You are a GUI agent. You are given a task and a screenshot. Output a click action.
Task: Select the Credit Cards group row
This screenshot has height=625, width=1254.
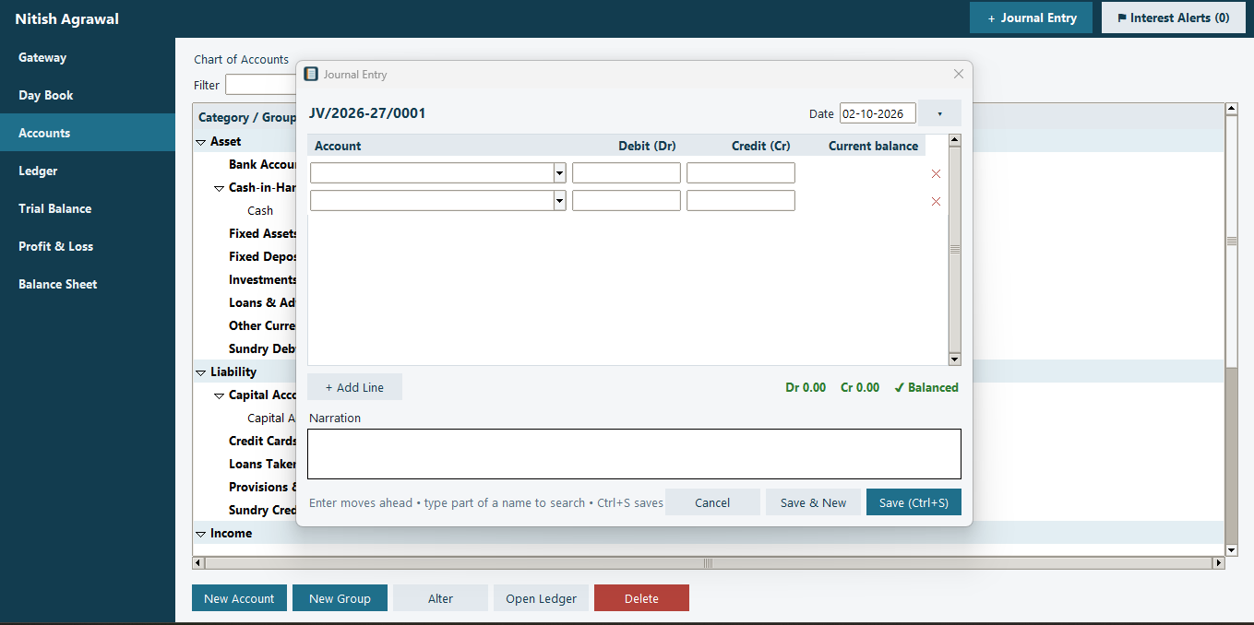coord(263,442)
